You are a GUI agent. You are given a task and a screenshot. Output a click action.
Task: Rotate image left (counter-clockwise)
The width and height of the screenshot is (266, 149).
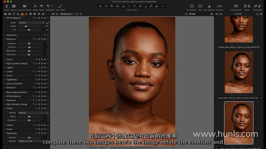(x=245, y=6)
